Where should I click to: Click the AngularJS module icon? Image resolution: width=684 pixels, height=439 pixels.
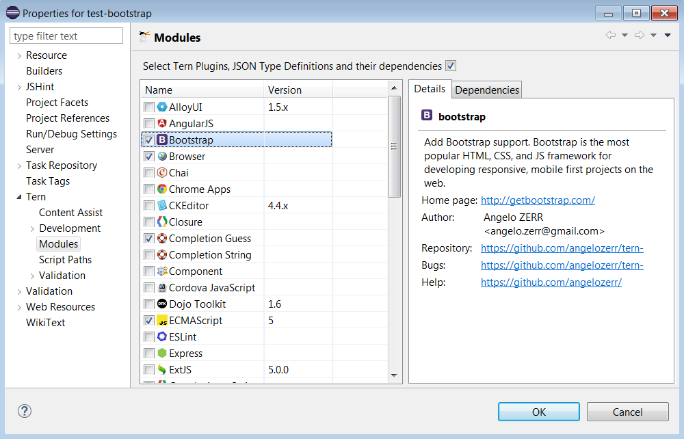tap(162, 123)
